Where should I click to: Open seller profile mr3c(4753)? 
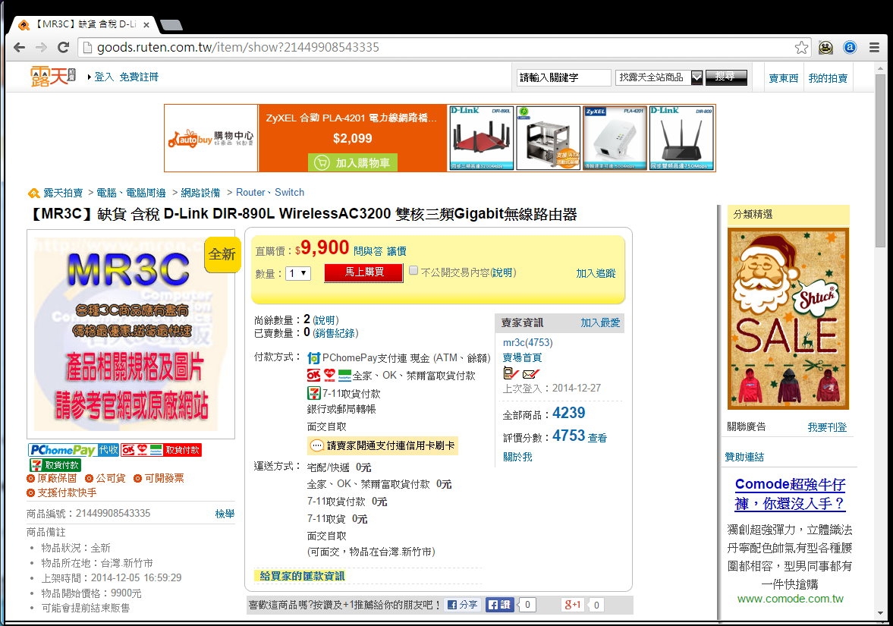pos(528,342)
